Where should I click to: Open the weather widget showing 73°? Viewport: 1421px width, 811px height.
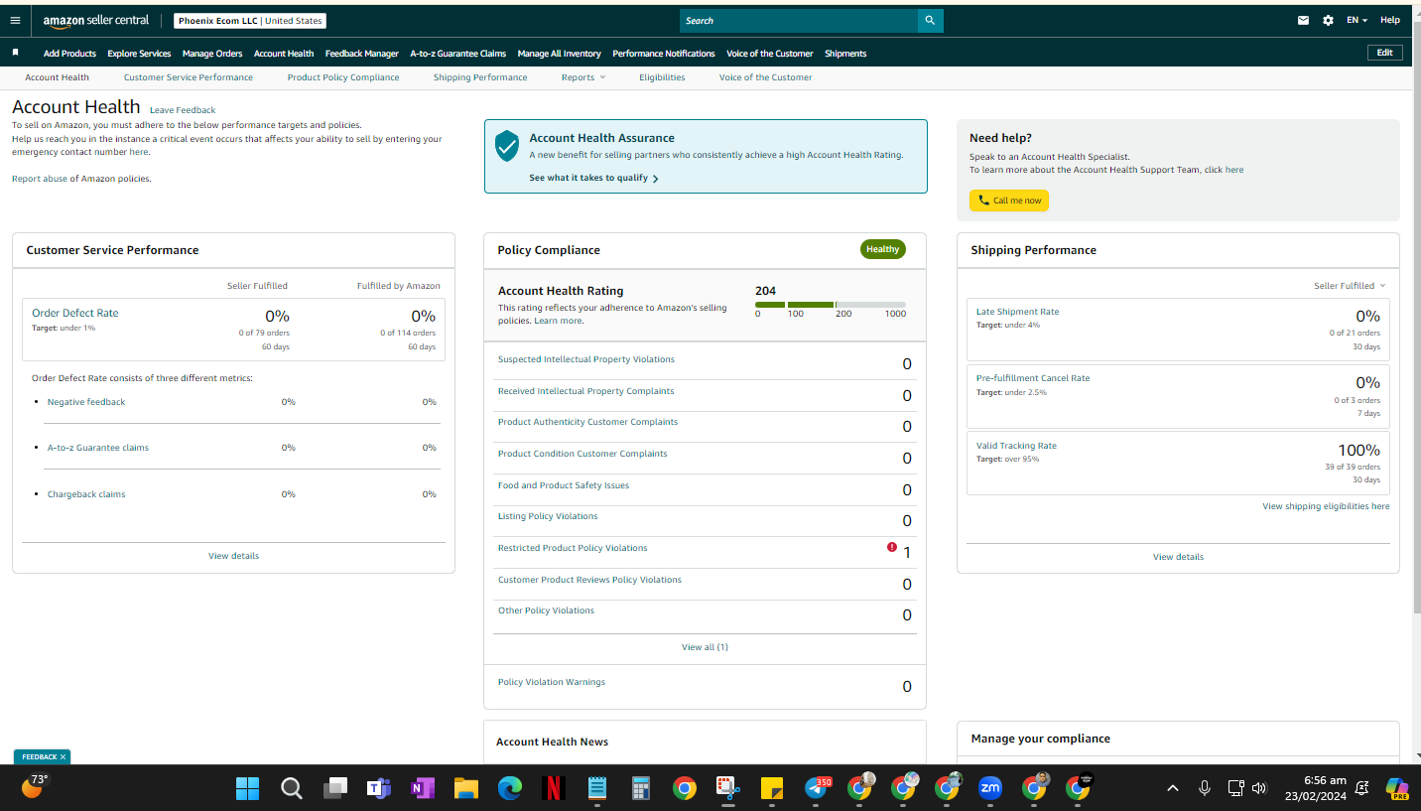(34, 786)
